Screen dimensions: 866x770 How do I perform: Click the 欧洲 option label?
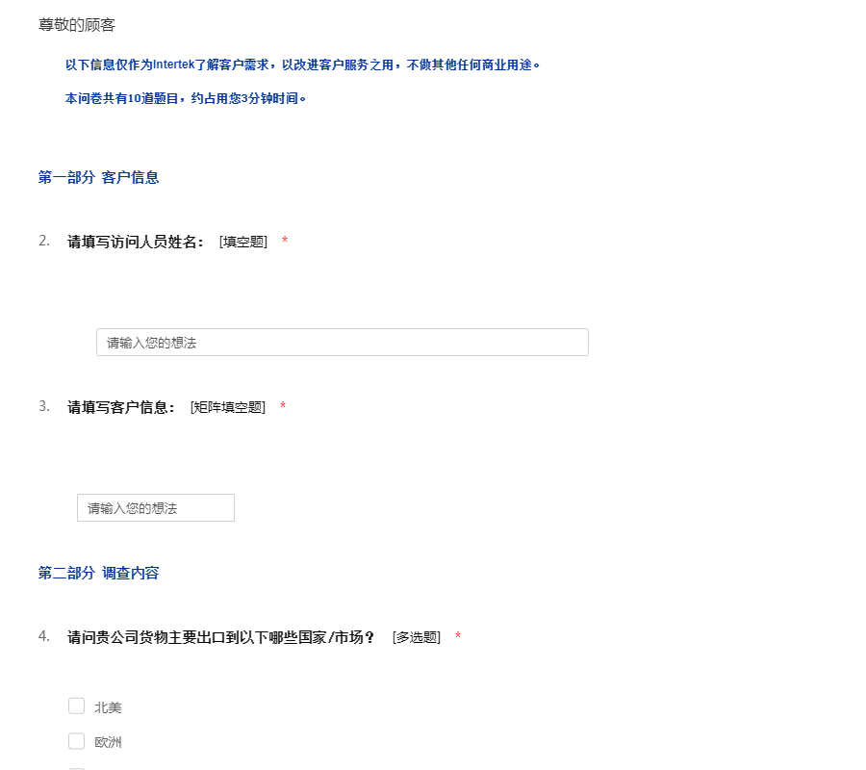108,742
